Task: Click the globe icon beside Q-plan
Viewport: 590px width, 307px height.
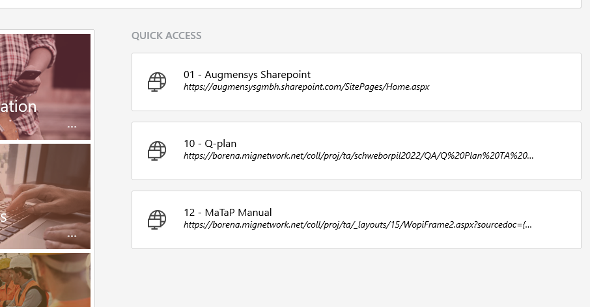Action: tap(157, 151)
